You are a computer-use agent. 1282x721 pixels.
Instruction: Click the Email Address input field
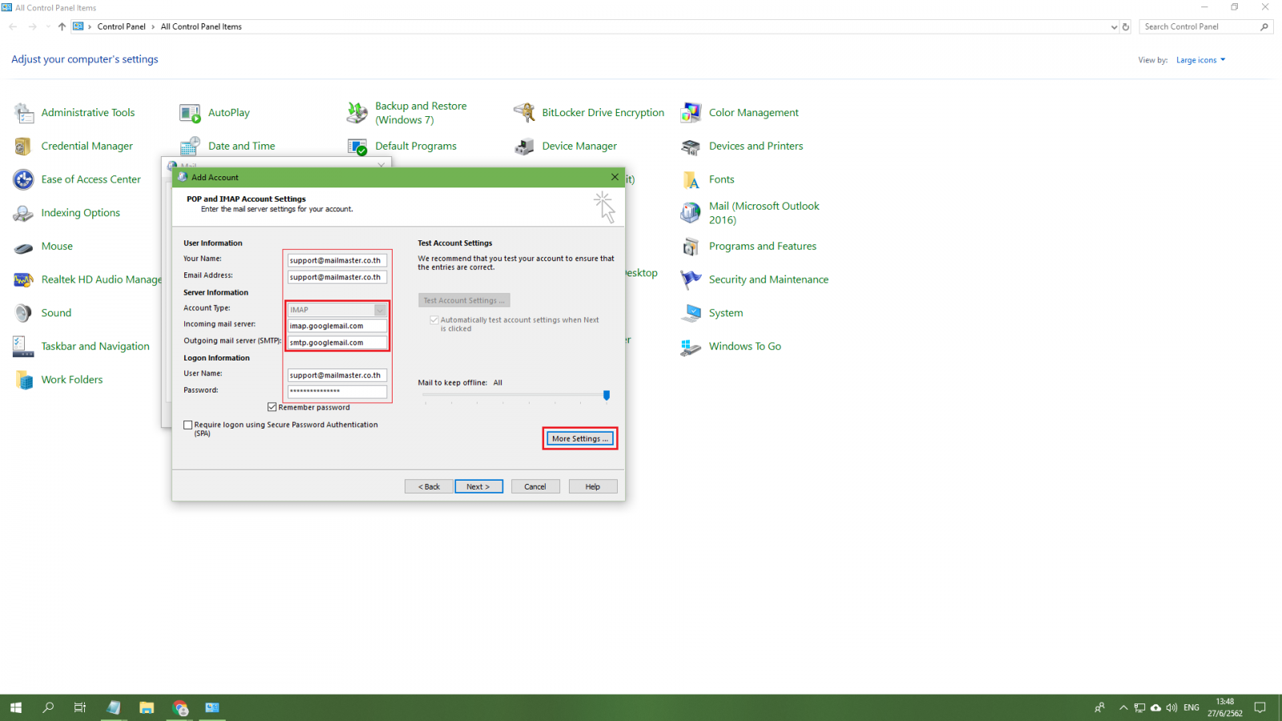point(337,277)
